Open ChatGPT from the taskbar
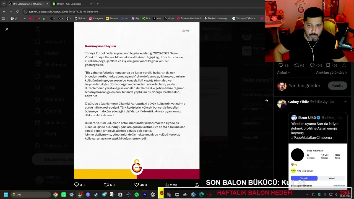 (x=153, y=195)
